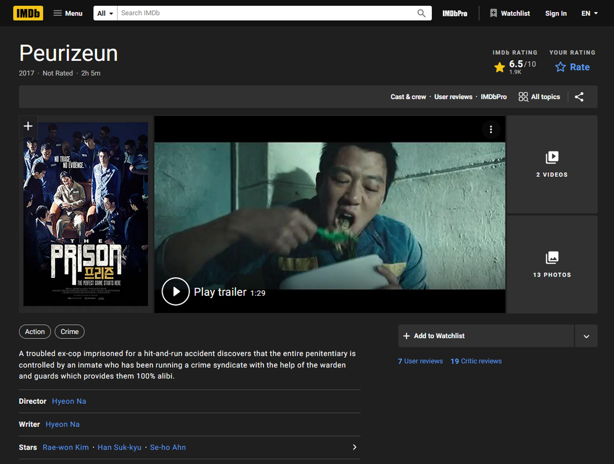The height and width of the screenshot is (464, 614).
Task: Open The Prison poster image
Action: pos(86,214)
